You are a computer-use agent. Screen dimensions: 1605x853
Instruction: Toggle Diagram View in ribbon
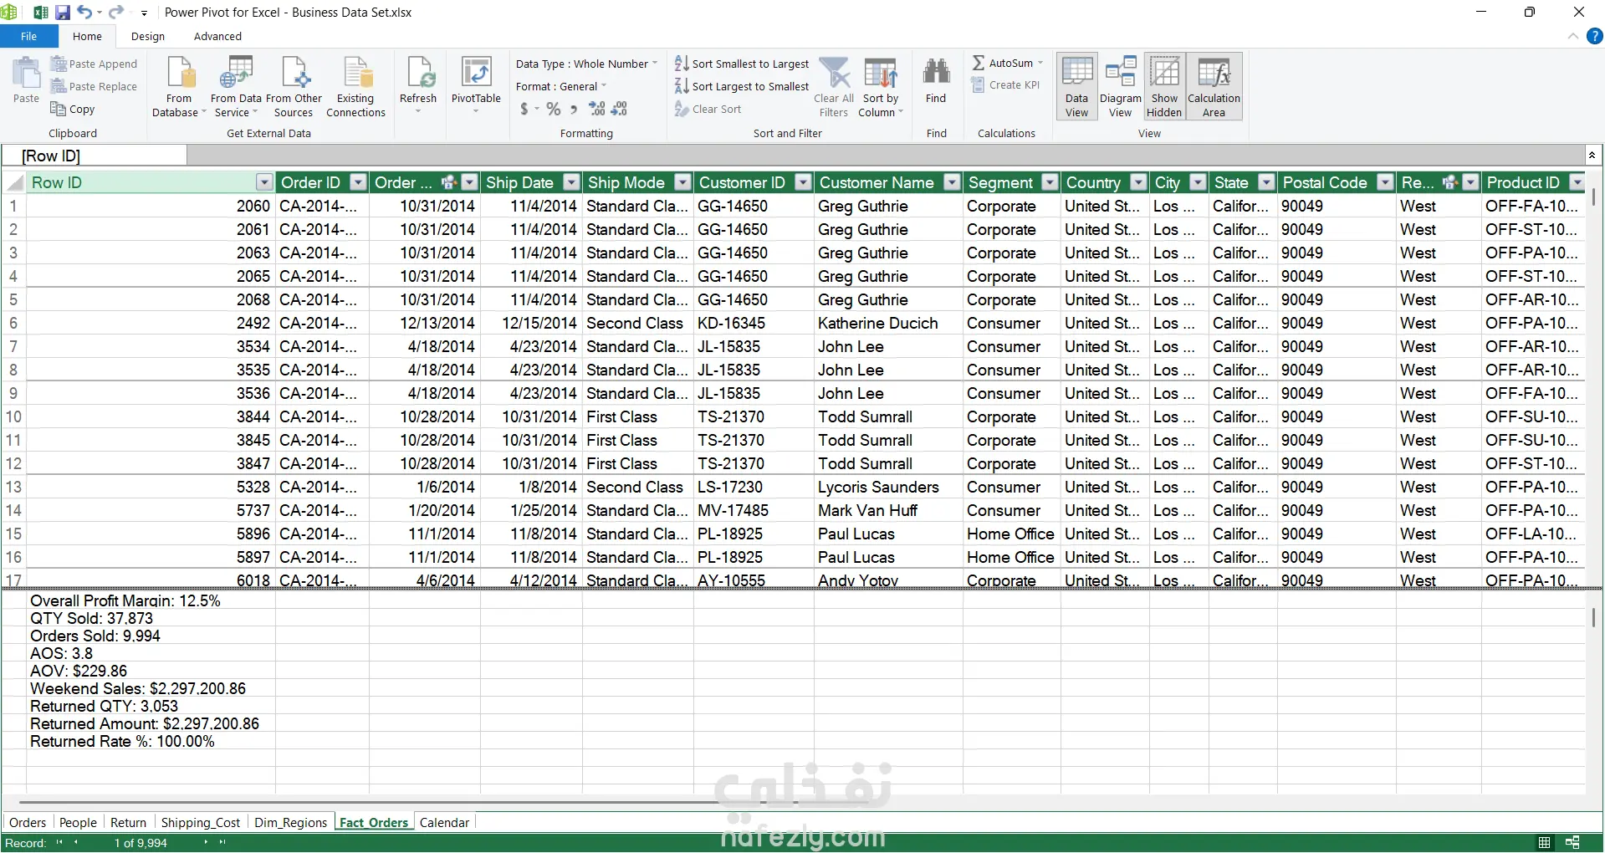[x=1120, y=87]
